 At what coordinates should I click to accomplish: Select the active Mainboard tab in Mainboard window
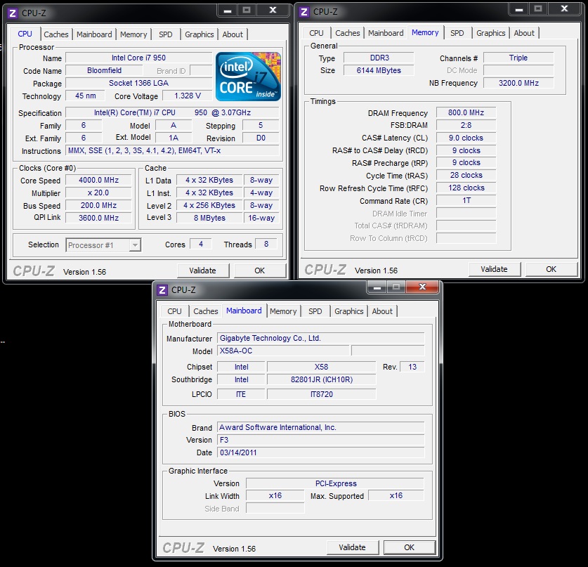click(x=244, y=311)
